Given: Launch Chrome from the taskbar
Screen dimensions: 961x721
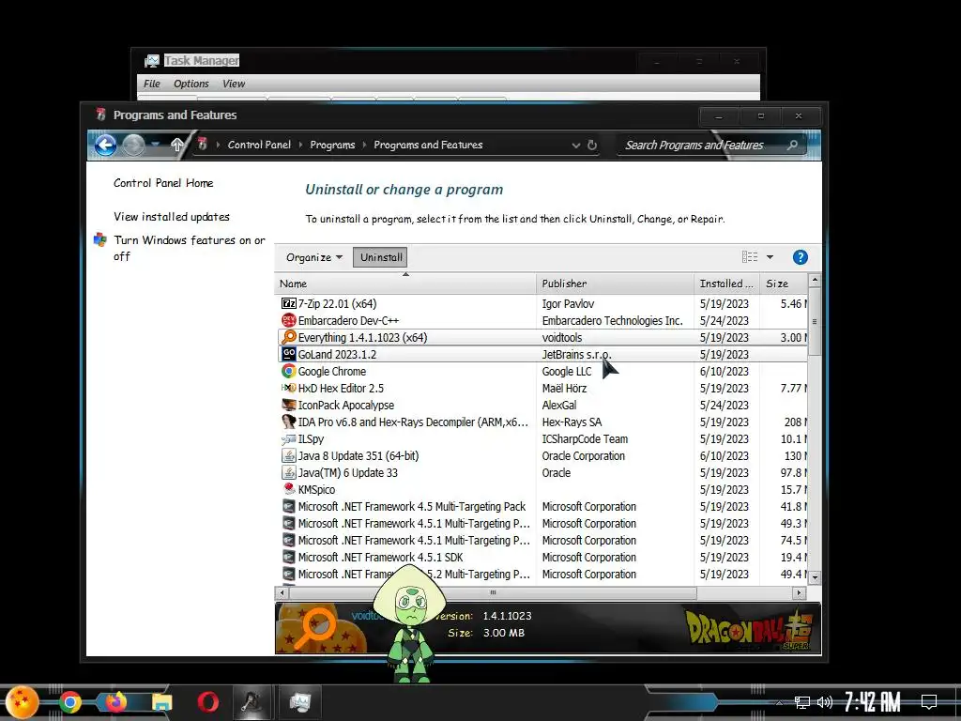Looking at the screenshot, I should pyautogui.click(x=69, y=702).
